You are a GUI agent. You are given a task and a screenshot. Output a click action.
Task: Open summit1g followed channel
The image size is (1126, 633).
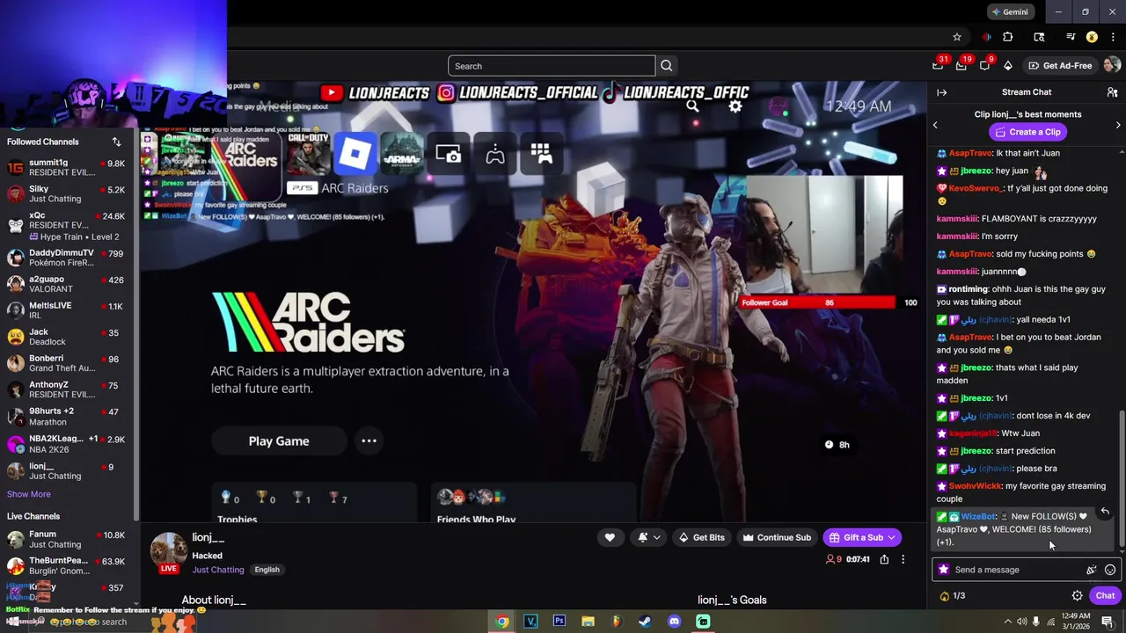[66, 168]
